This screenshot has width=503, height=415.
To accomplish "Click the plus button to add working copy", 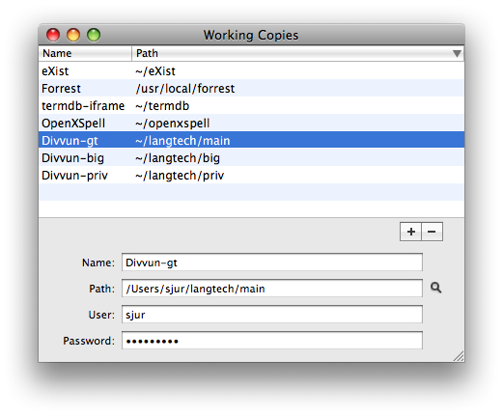I will (410, 232).
